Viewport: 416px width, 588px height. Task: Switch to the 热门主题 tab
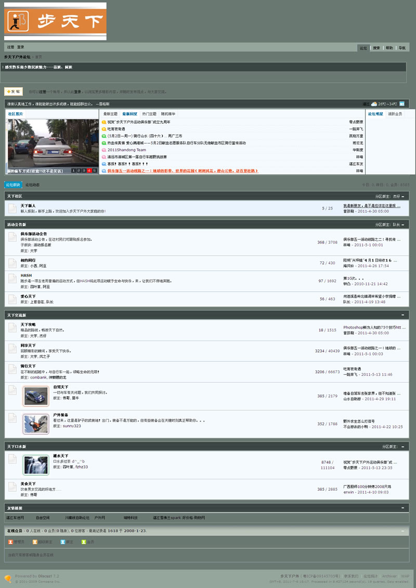click(149, 113)
